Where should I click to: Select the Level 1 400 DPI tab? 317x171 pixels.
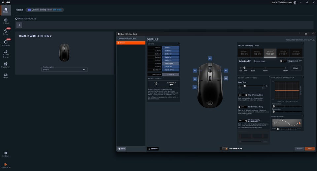[x=244, y=53]
